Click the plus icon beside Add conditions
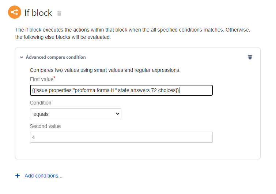The image size is (276, 194). 18,176
